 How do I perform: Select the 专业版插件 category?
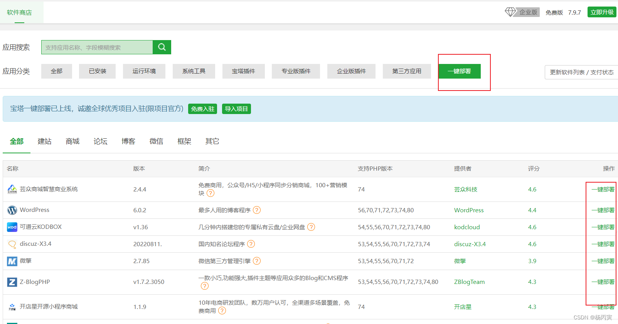click(296, 71)
